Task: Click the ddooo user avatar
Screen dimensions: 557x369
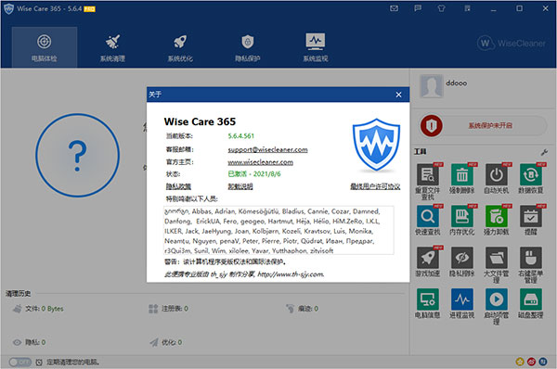Action: (x=431, y=86)
